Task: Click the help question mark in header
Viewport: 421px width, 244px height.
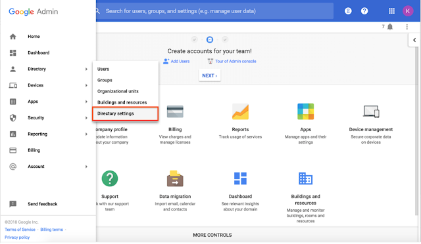Action: [x=364, y=11]
